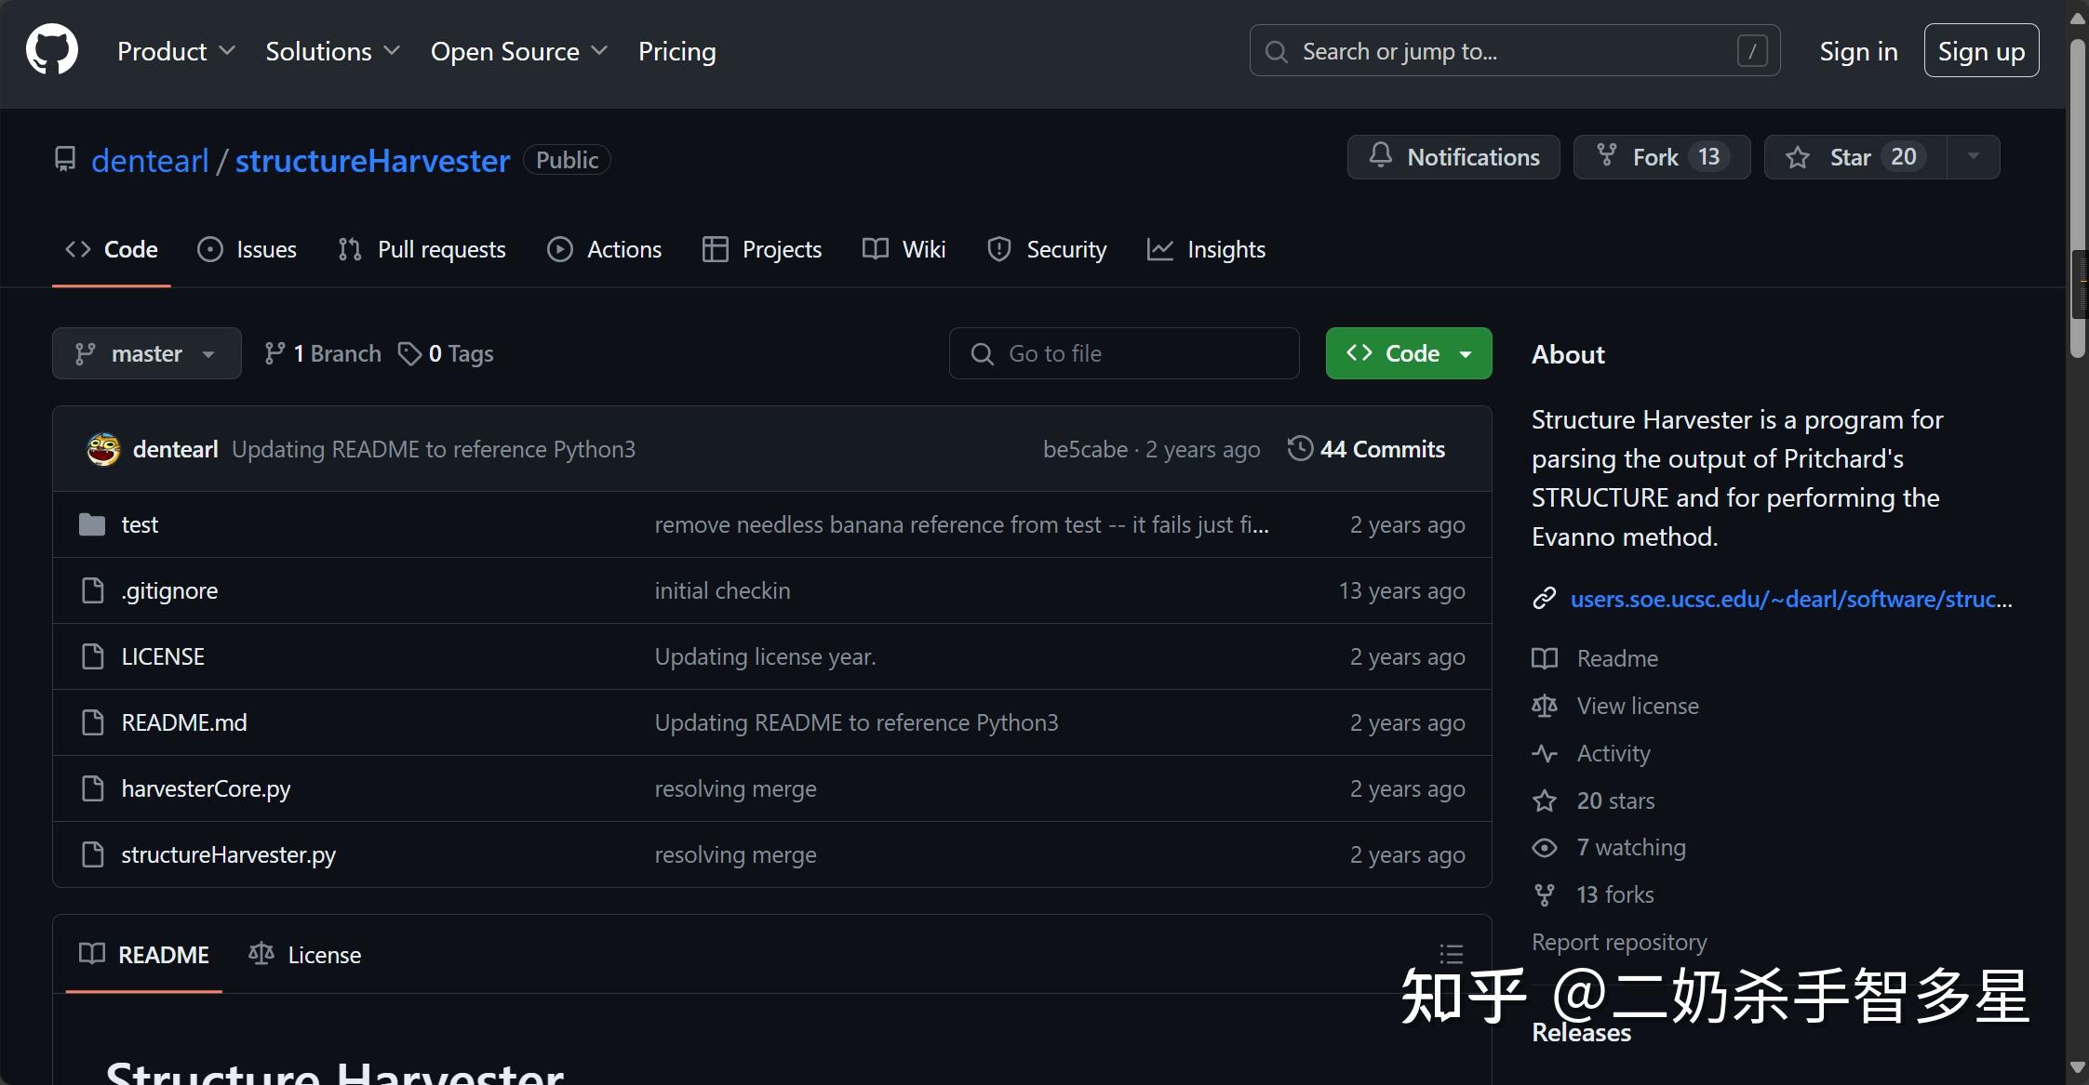Open the 'remove needless banana reference' commit
2089x1085 pixels.
961,524
